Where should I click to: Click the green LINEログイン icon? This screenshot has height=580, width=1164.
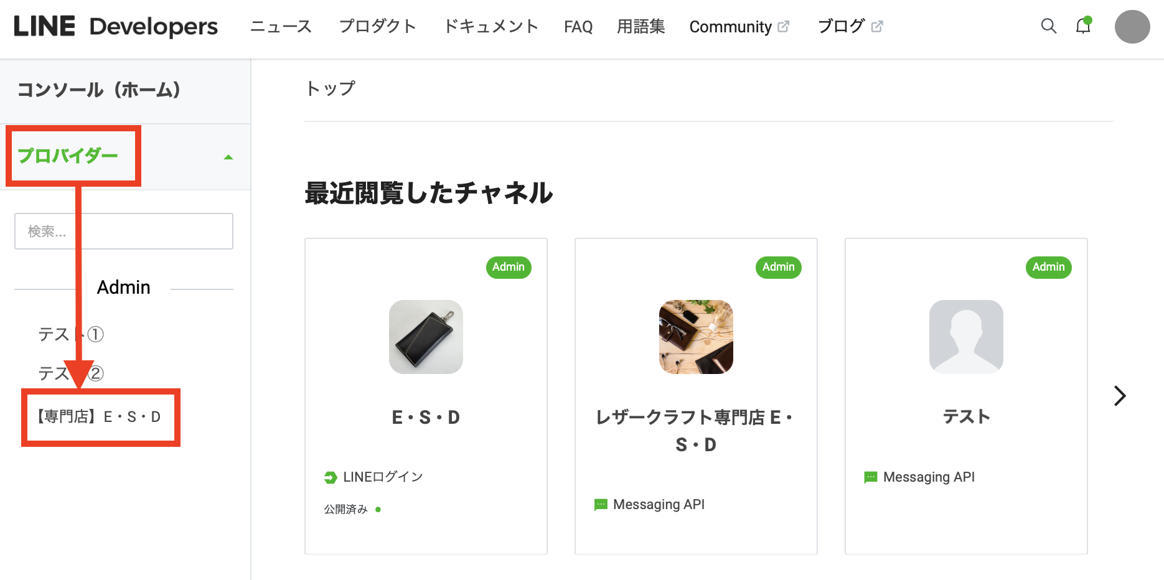[331, 477]
